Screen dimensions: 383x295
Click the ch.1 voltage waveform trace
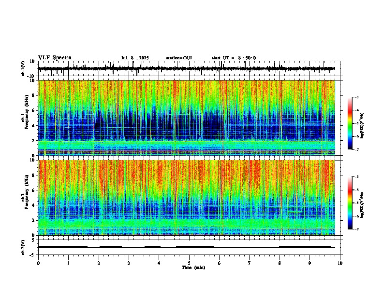(x=186, y=68)
